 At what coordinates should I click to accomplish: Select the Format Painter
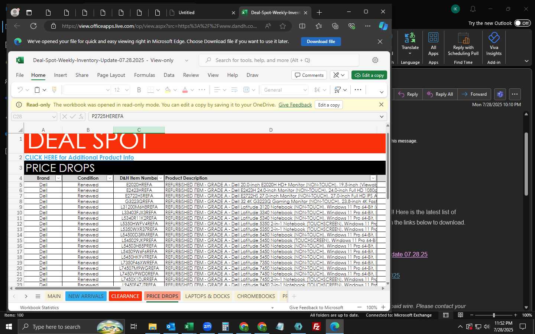click(x=54, y=90)
